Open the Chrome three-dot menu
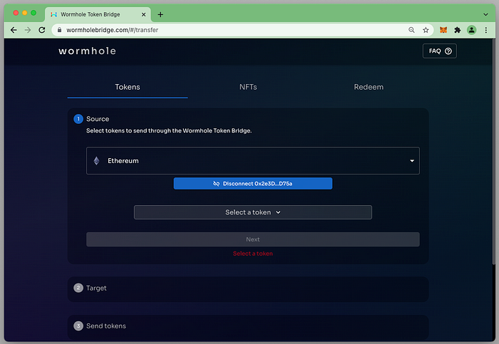Screen dimensions: 499x344 pyautogui.click(x=486, y=30)
